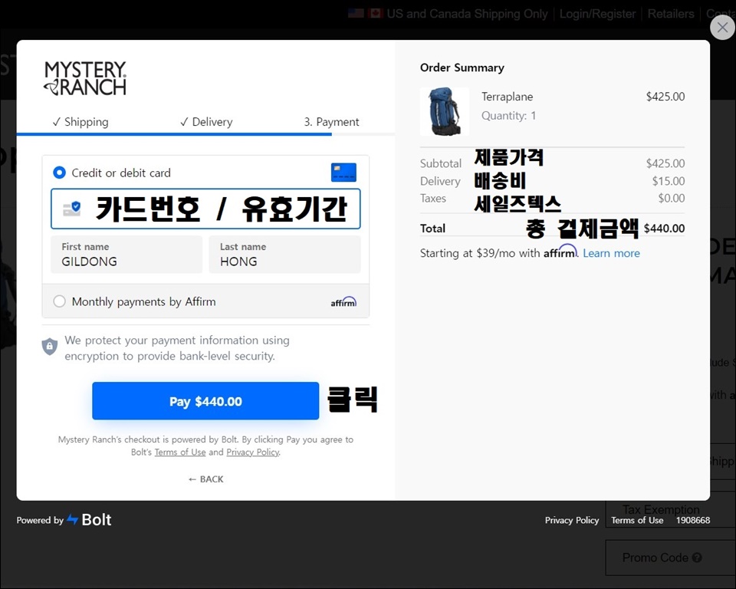Click the Total amount $440.00 in summary
The width and height of the screenshot is (736, 589).
664,229
